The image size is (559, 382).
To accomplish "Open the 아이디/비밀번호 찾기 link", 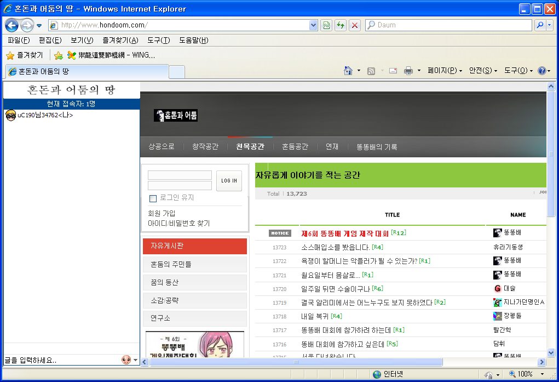I will click(179, 224).
